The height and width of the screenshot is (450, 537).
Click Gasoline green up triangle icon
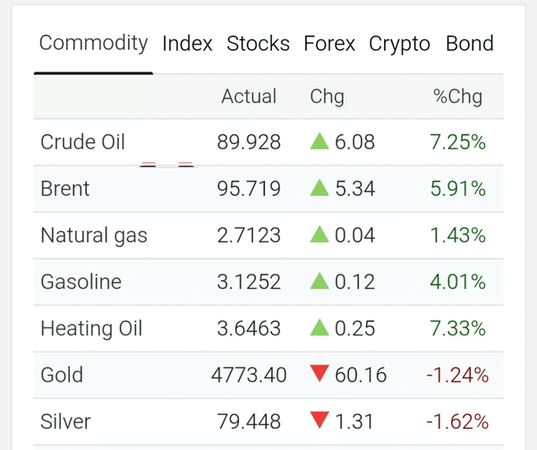pos(320,281)
